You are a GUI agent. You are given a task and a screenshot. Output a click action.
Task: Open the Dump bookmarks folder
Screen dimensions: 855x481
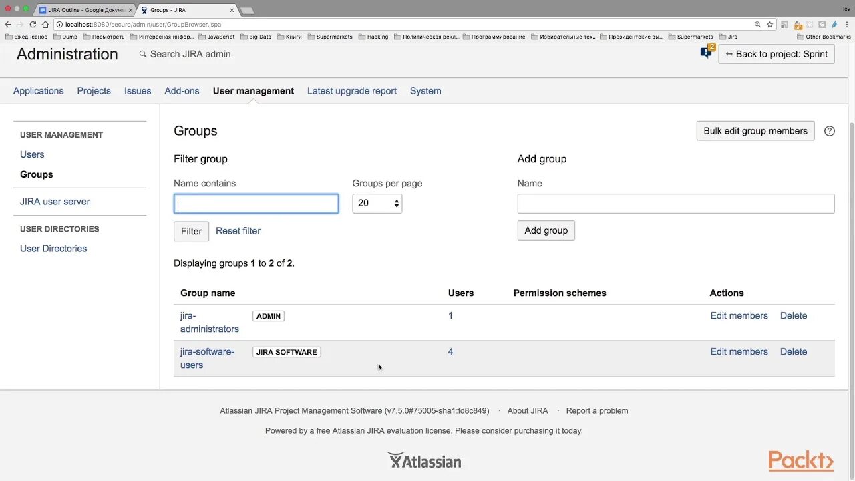click(65, 37)
